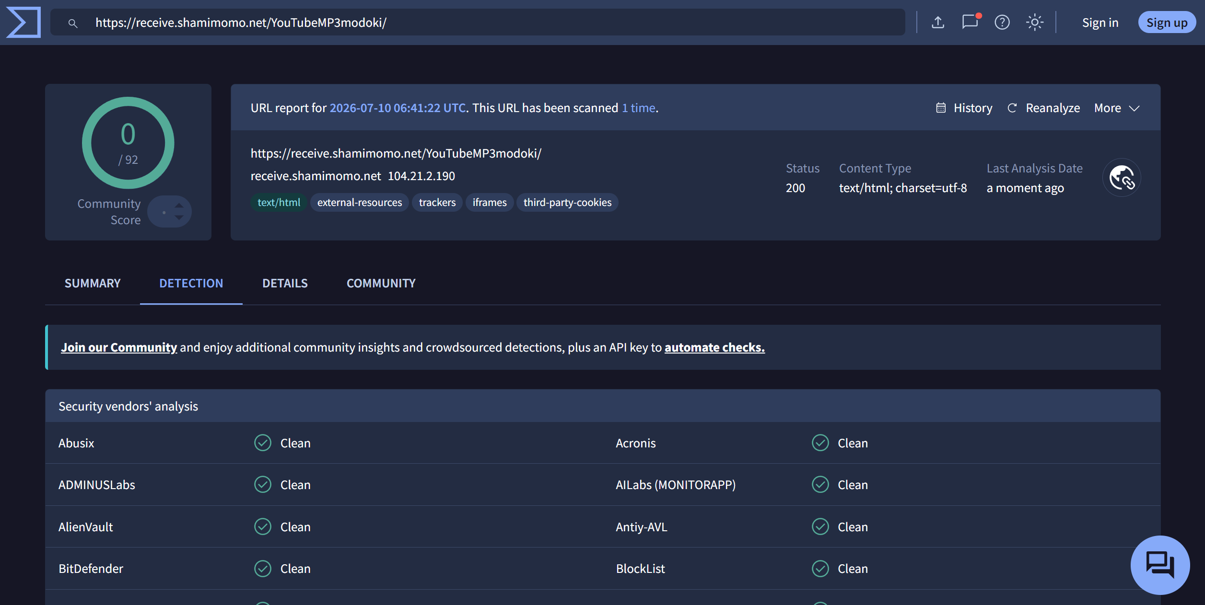Image resolution: width=1205 pixels, height=605 pixels.
Task: Click the History calendar icon
Action: point(941,108)
